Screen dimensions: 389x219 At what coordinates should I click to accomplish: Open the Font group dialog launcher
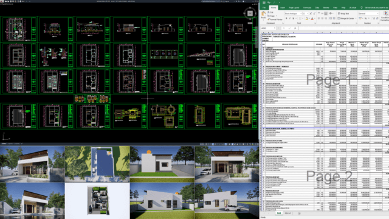click(x=315, y=23)
